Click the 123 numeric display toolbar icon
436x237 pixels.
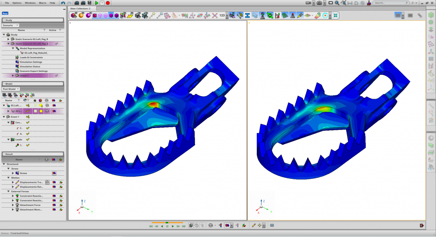point(222,15)
